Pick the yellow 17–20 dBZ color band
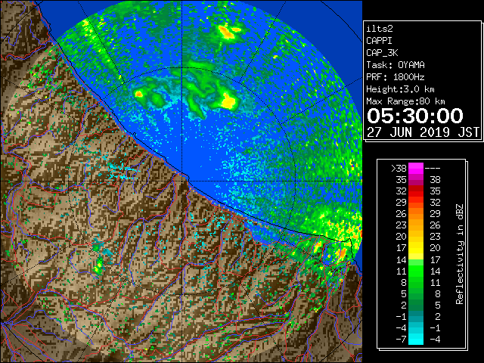This screenshot has width=484, height=363. pos(416,248)
